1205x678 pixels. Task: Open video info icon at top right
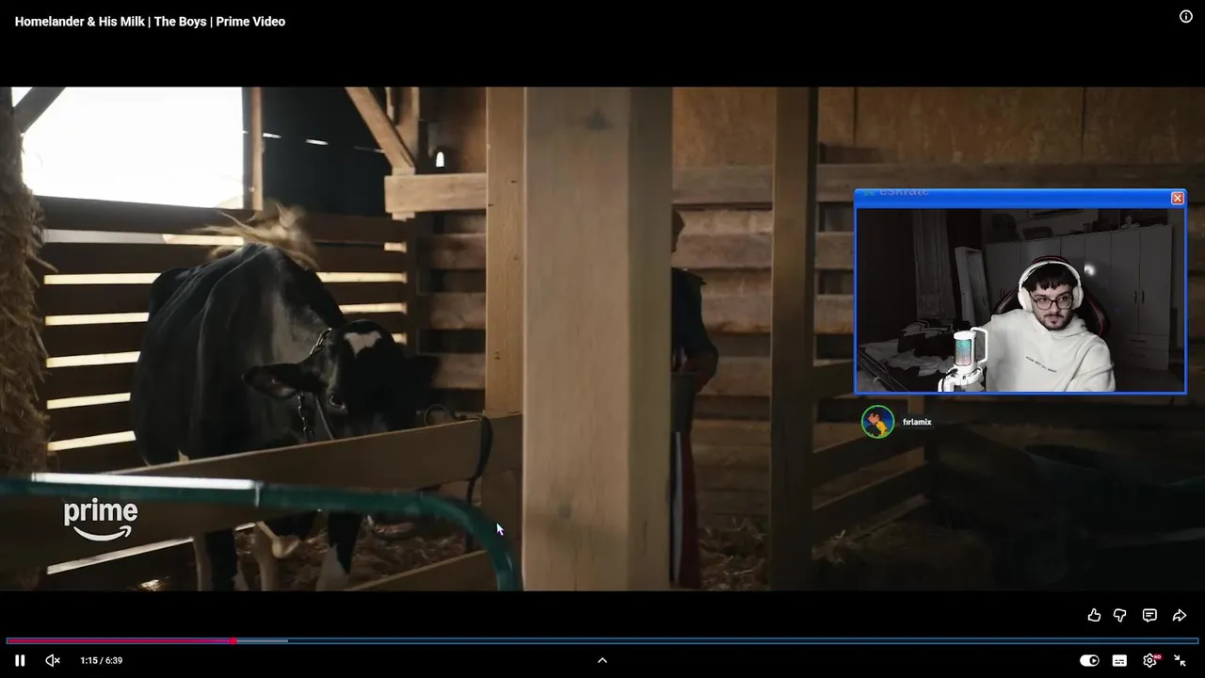(1186, 16)
